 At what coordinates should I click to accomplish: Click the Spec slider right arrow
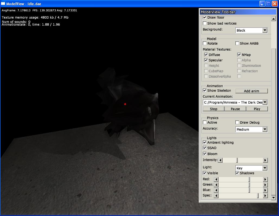(265, 195)
